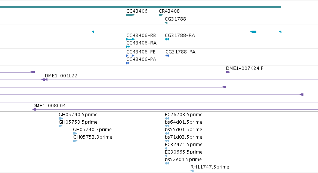Select the bs55d01.5prime label
The width and height of the screenshot is (318, 173).
coord(183,130)
